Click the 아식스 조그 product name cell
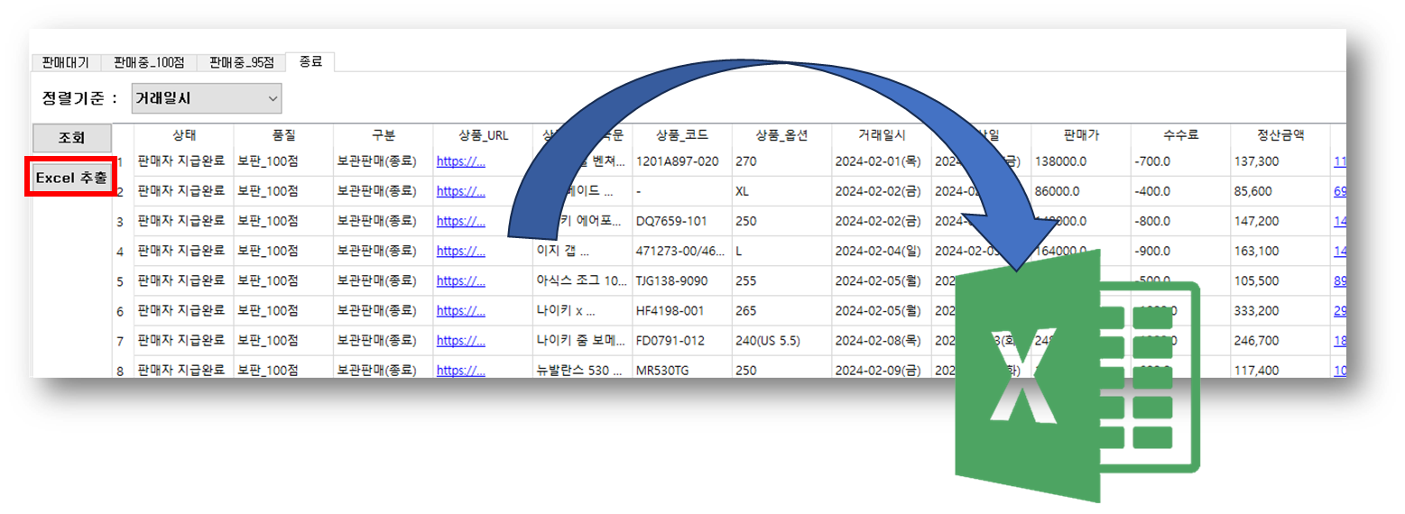 click(582, 280)
